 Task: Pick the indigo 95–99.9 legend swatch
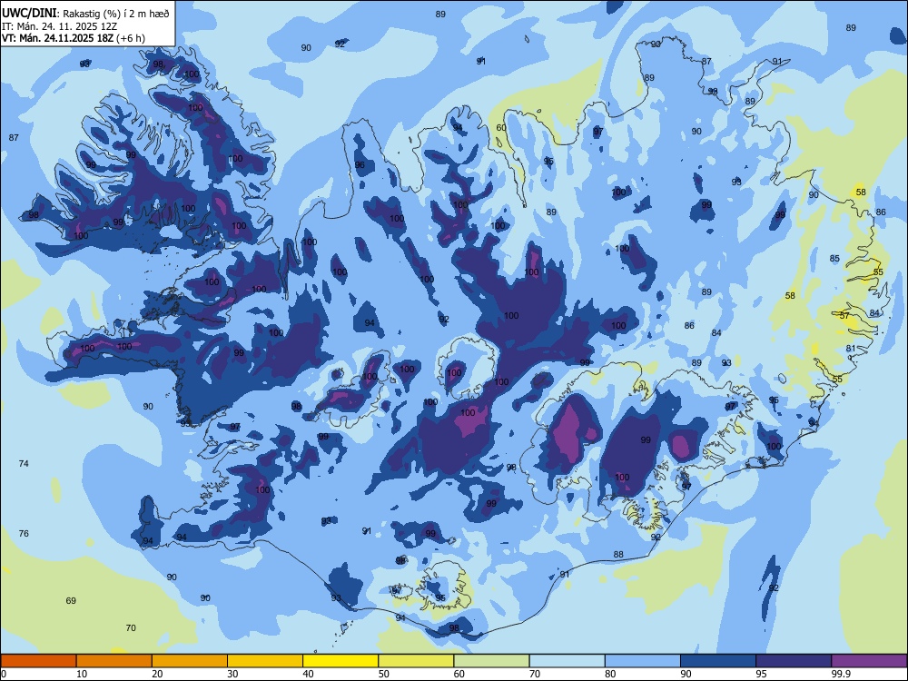point(794,661)
